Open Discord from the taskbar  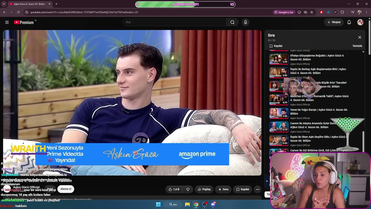click(x=213, y=204)
